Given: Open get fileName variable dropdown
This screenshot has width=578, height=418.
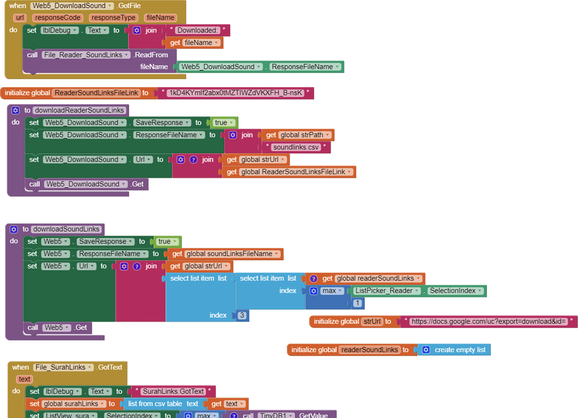Looking at the screenshot, I should click(216, 43).
